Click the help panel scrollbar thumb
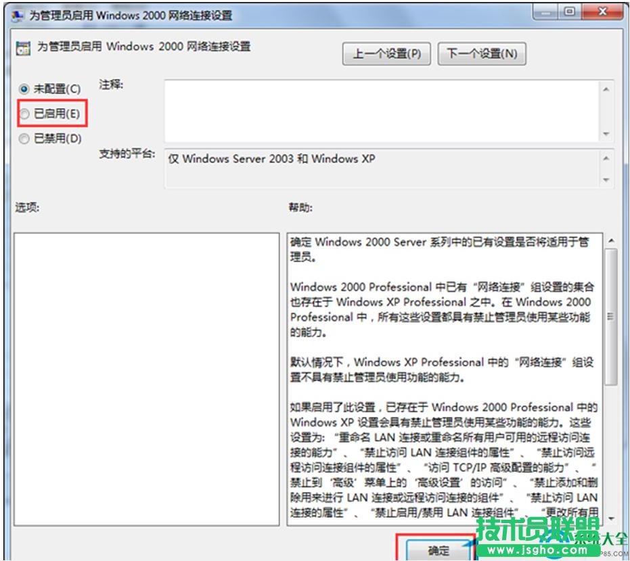 610,317
